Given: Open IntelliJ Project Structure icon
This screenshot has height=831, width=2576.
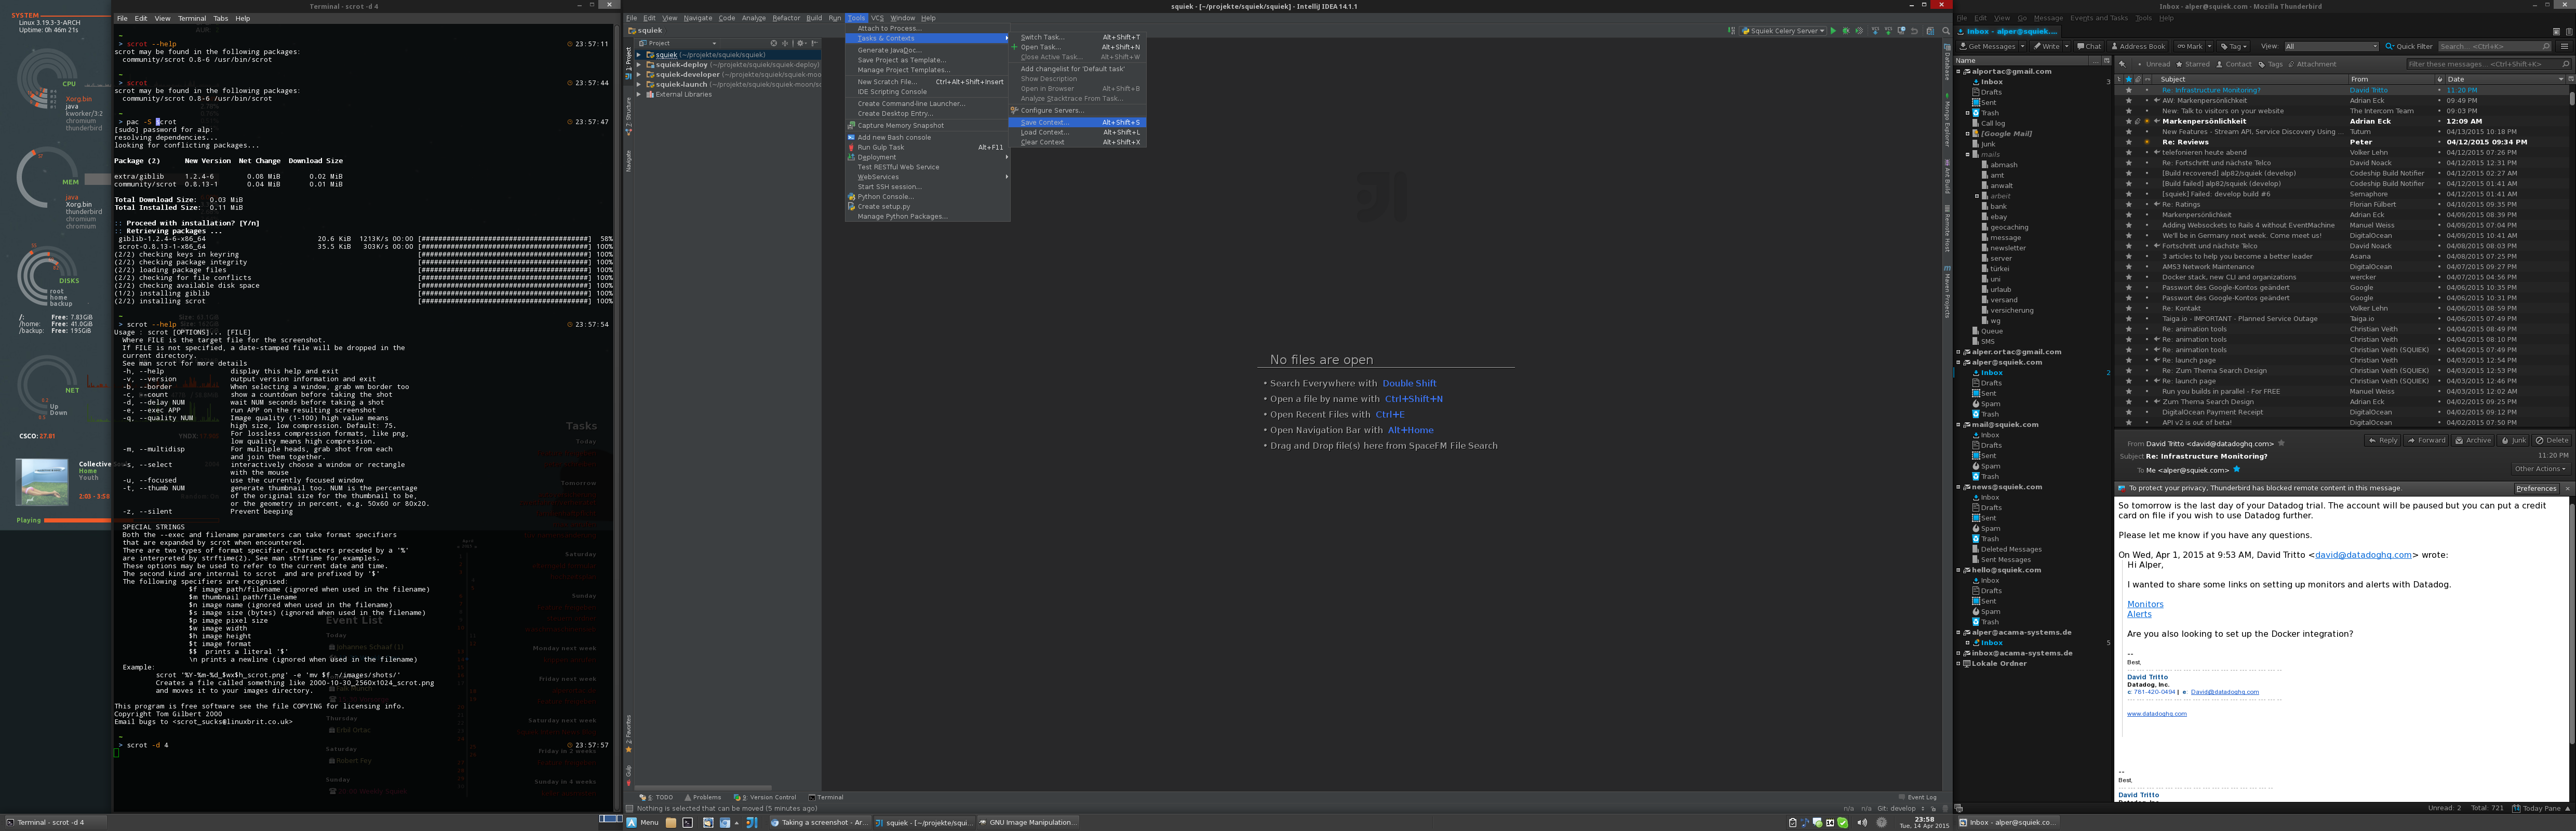Looking at the screenshot, I should [x=1931, y=31].
